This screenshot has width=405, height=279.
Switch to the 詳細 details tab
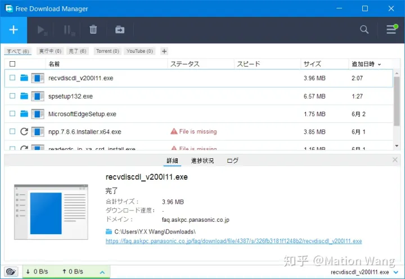click(x=172, y=161)
